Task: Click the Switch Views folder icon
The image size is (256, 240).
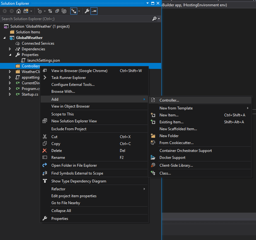Action: point(26,11)
